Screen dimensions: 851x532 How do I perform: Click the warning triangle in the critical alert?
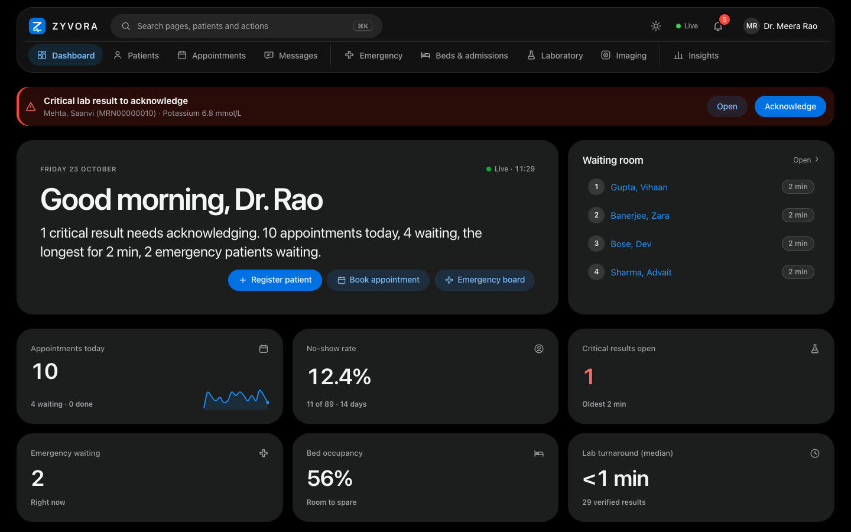point(31,107)
